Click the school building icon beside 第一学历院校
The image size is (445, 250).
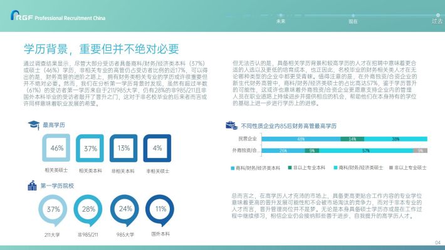tap(32, 185)
